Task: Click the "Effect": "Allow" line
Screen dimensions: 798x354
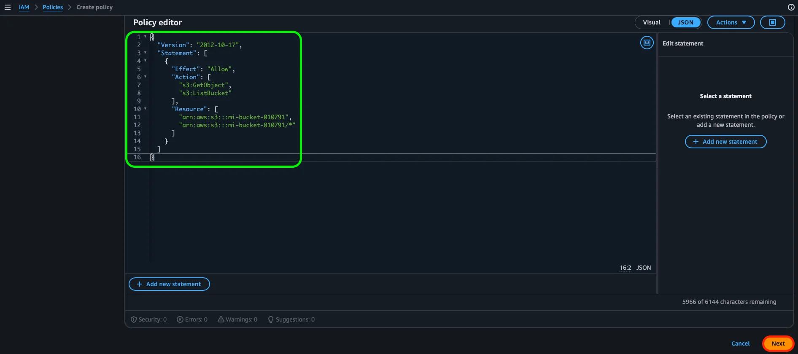Action: (x=203, y=69)
